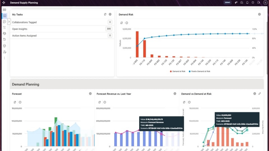Click the FG-005 red bar in Demand Risk
Viewport: 269px width, 151px height.
(x=137, y=44)
